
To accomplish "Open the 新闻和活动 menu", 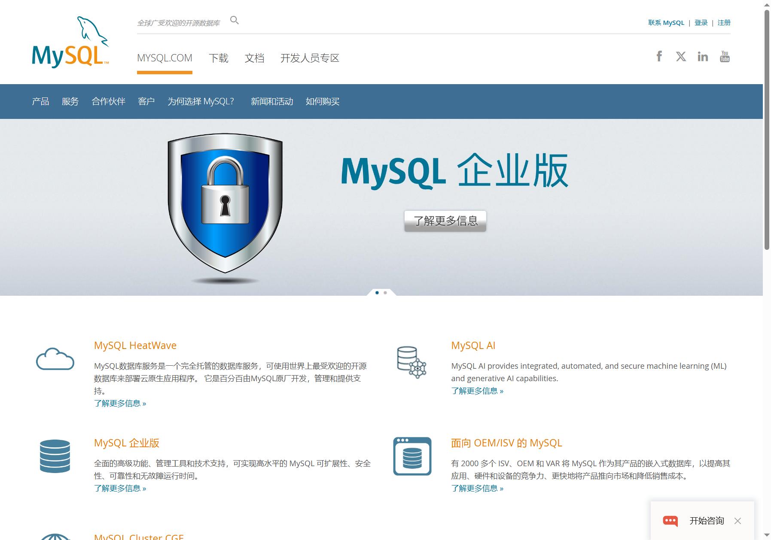I will pyautogui.click(x=272, y=101).
